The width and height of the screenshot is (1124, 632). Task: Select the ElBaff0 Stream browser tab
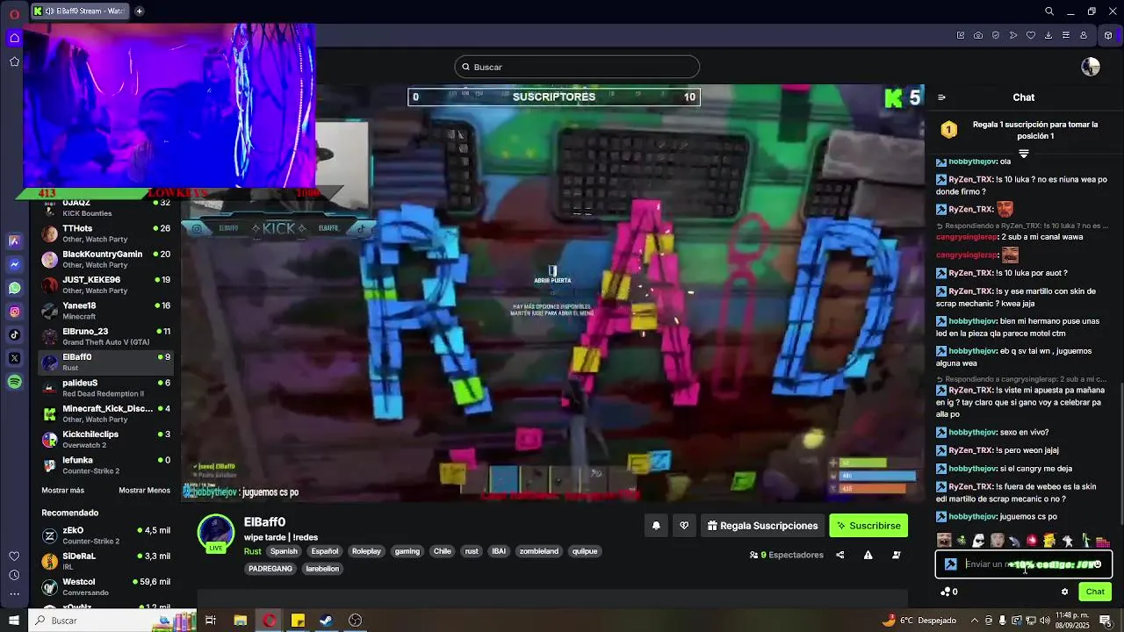(80, 11)
